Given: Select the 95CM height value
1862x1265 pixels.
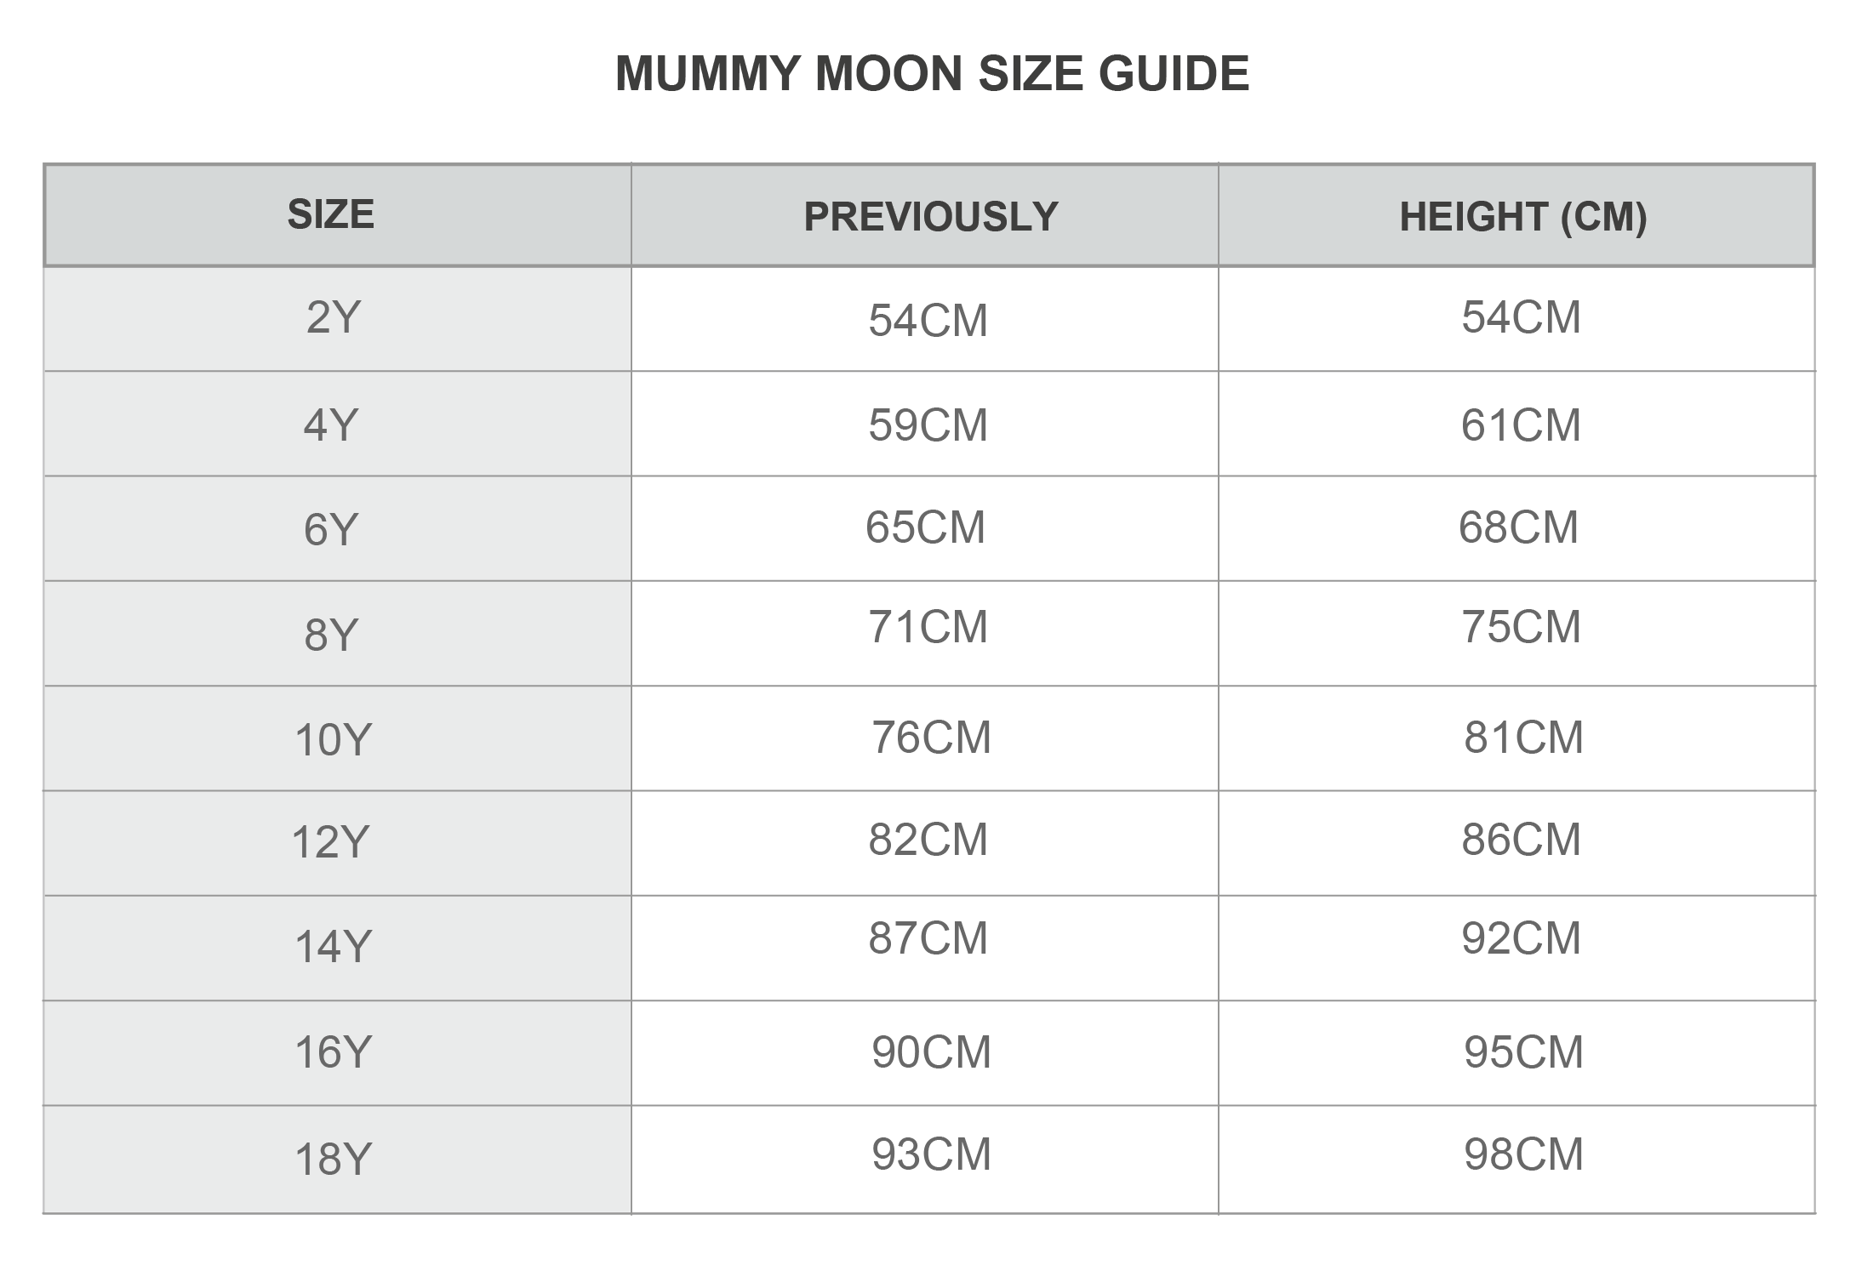Looking at the screenshot, I should click(x=1523, y=1052).
